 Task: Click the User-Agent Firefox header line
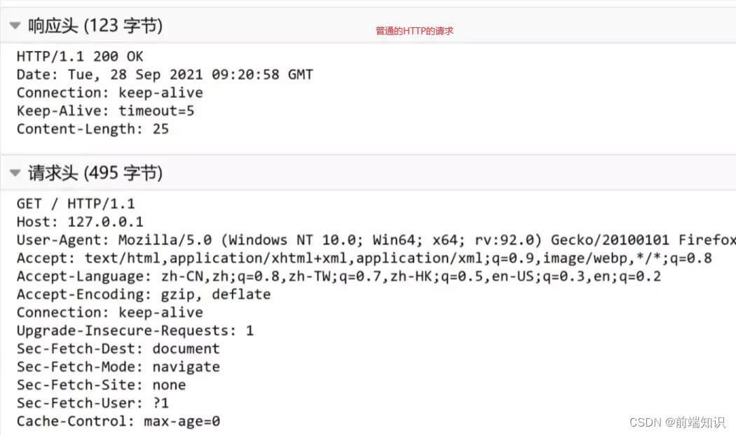280,240
